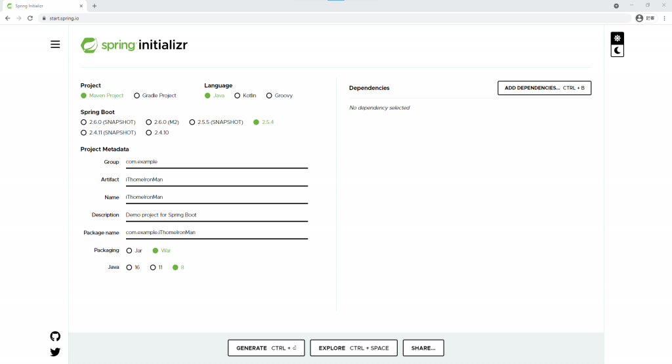Switch to light theme sun icon
Screen dimensions: 672x364
[617, 38]
